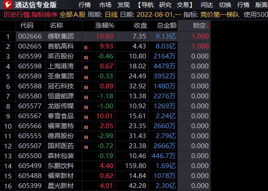The image size is (268, 191).
Task: Click the 通达信 red logo icon
Action: point(8,5)
